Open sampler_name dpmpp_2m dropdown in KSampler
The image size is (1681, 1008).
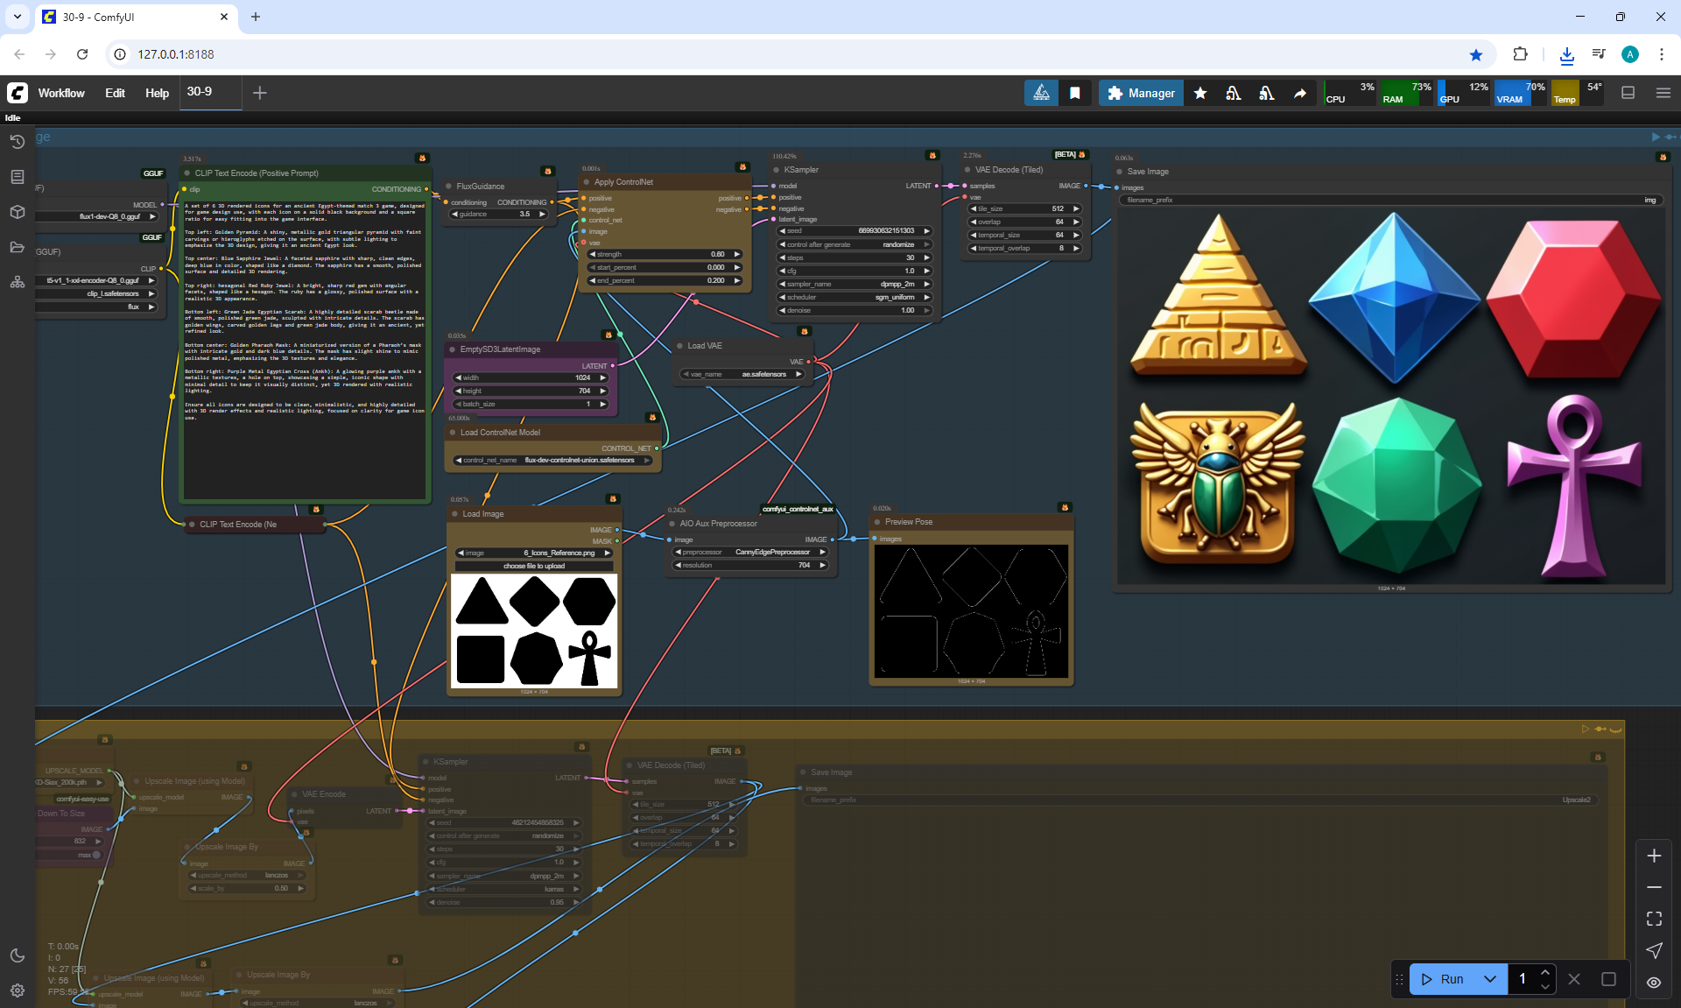click(x=855, y=284)
